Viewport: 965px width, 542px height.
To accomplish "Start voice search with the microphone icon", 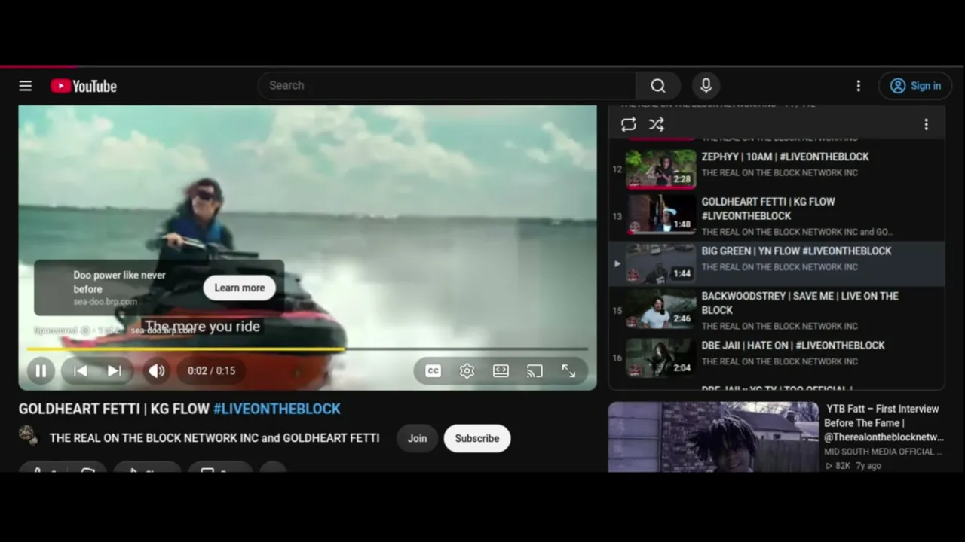I will [706, 86].
